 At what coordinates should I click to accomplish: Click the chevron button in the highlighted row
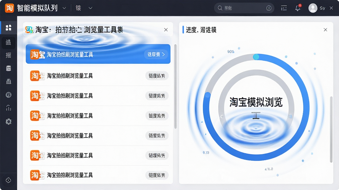tap(156, 54)
